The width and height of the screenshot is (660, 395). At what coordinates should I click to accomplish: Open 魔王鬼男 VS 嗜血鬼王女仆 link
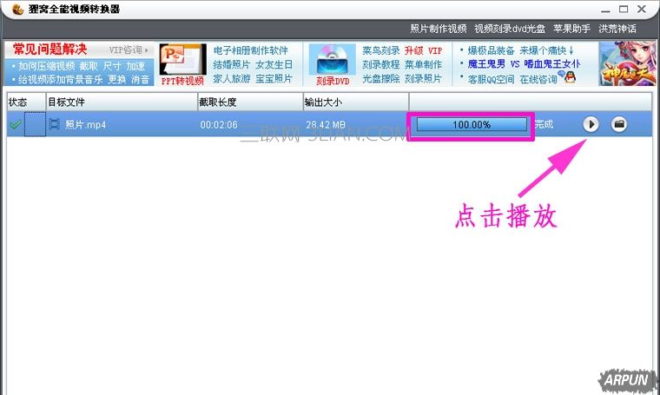coord(524,64)
